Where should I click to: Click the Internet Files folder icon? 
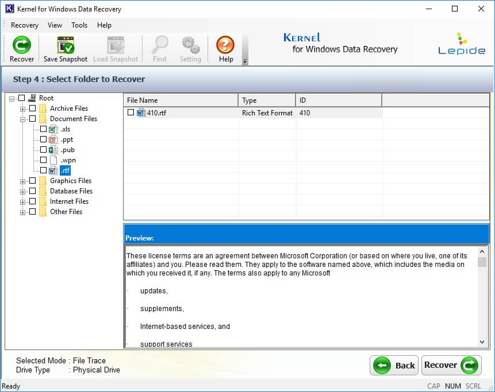coord(43,201)
